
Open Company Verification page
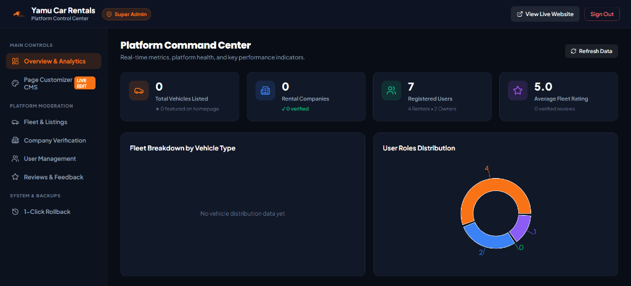tap(54, 141)
